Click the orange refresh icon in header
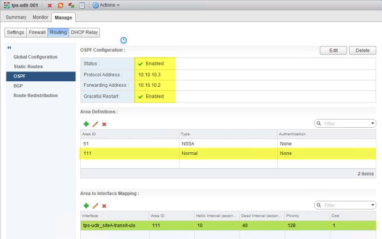This screenshot has height=239, width=382. tap(61, 5)
